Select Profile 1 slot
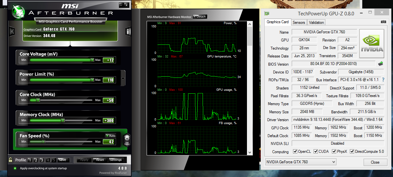Viewport: 393px width, 177px height. coord(30,160)
